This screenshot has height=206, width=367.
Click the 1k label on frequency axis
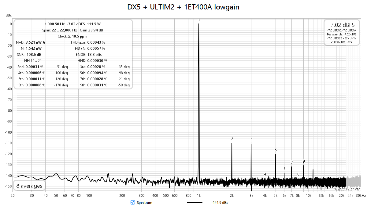199,195
